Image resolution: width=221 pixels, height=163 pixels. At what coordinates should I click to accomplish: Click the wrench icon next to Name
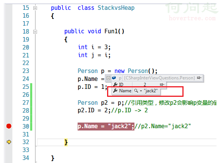[115, 91]
